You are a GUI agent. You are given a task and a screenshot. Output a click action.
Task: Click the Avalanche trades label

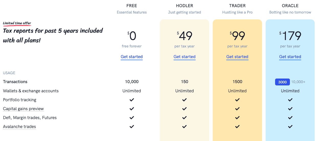coord(19,126)
